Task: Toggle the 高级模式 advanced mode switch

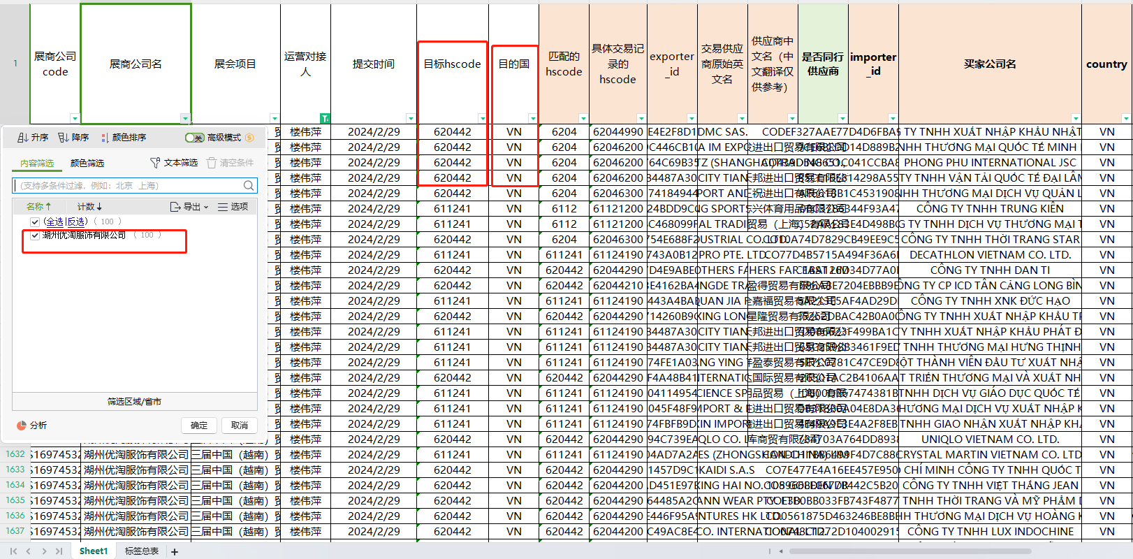Action: click(194, 138)
